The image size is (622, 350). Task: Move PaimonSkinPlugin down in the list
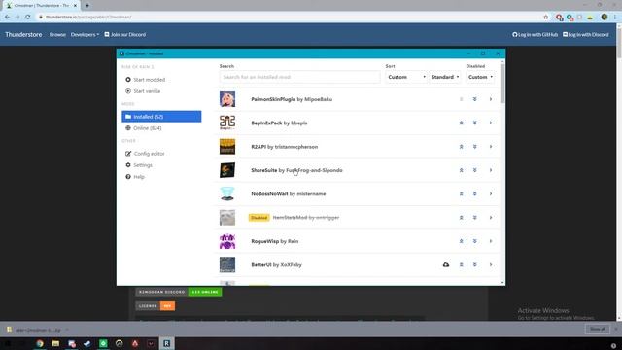click(x=474, y=99)
